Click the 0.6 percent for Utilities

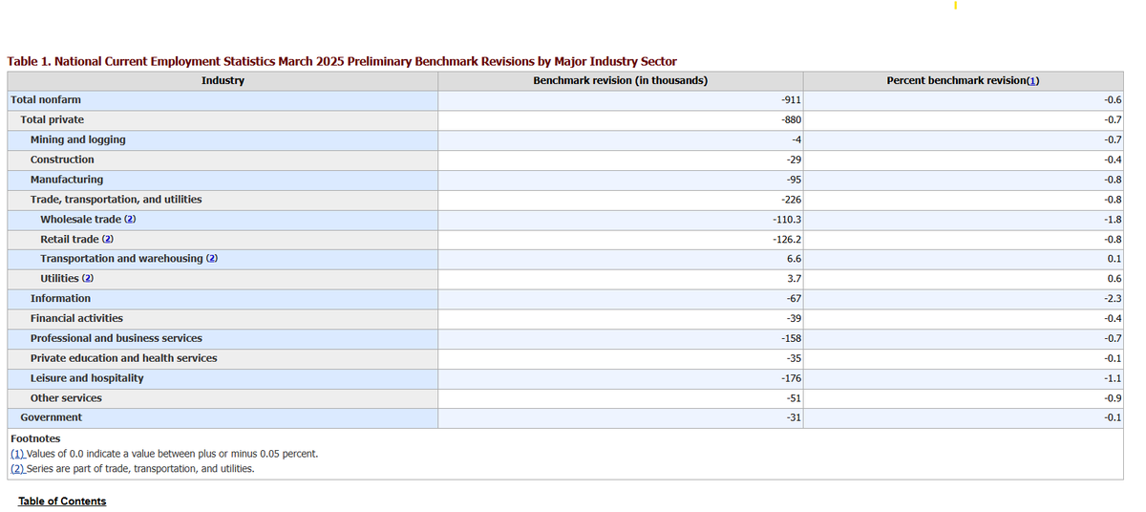(1114, 279)
